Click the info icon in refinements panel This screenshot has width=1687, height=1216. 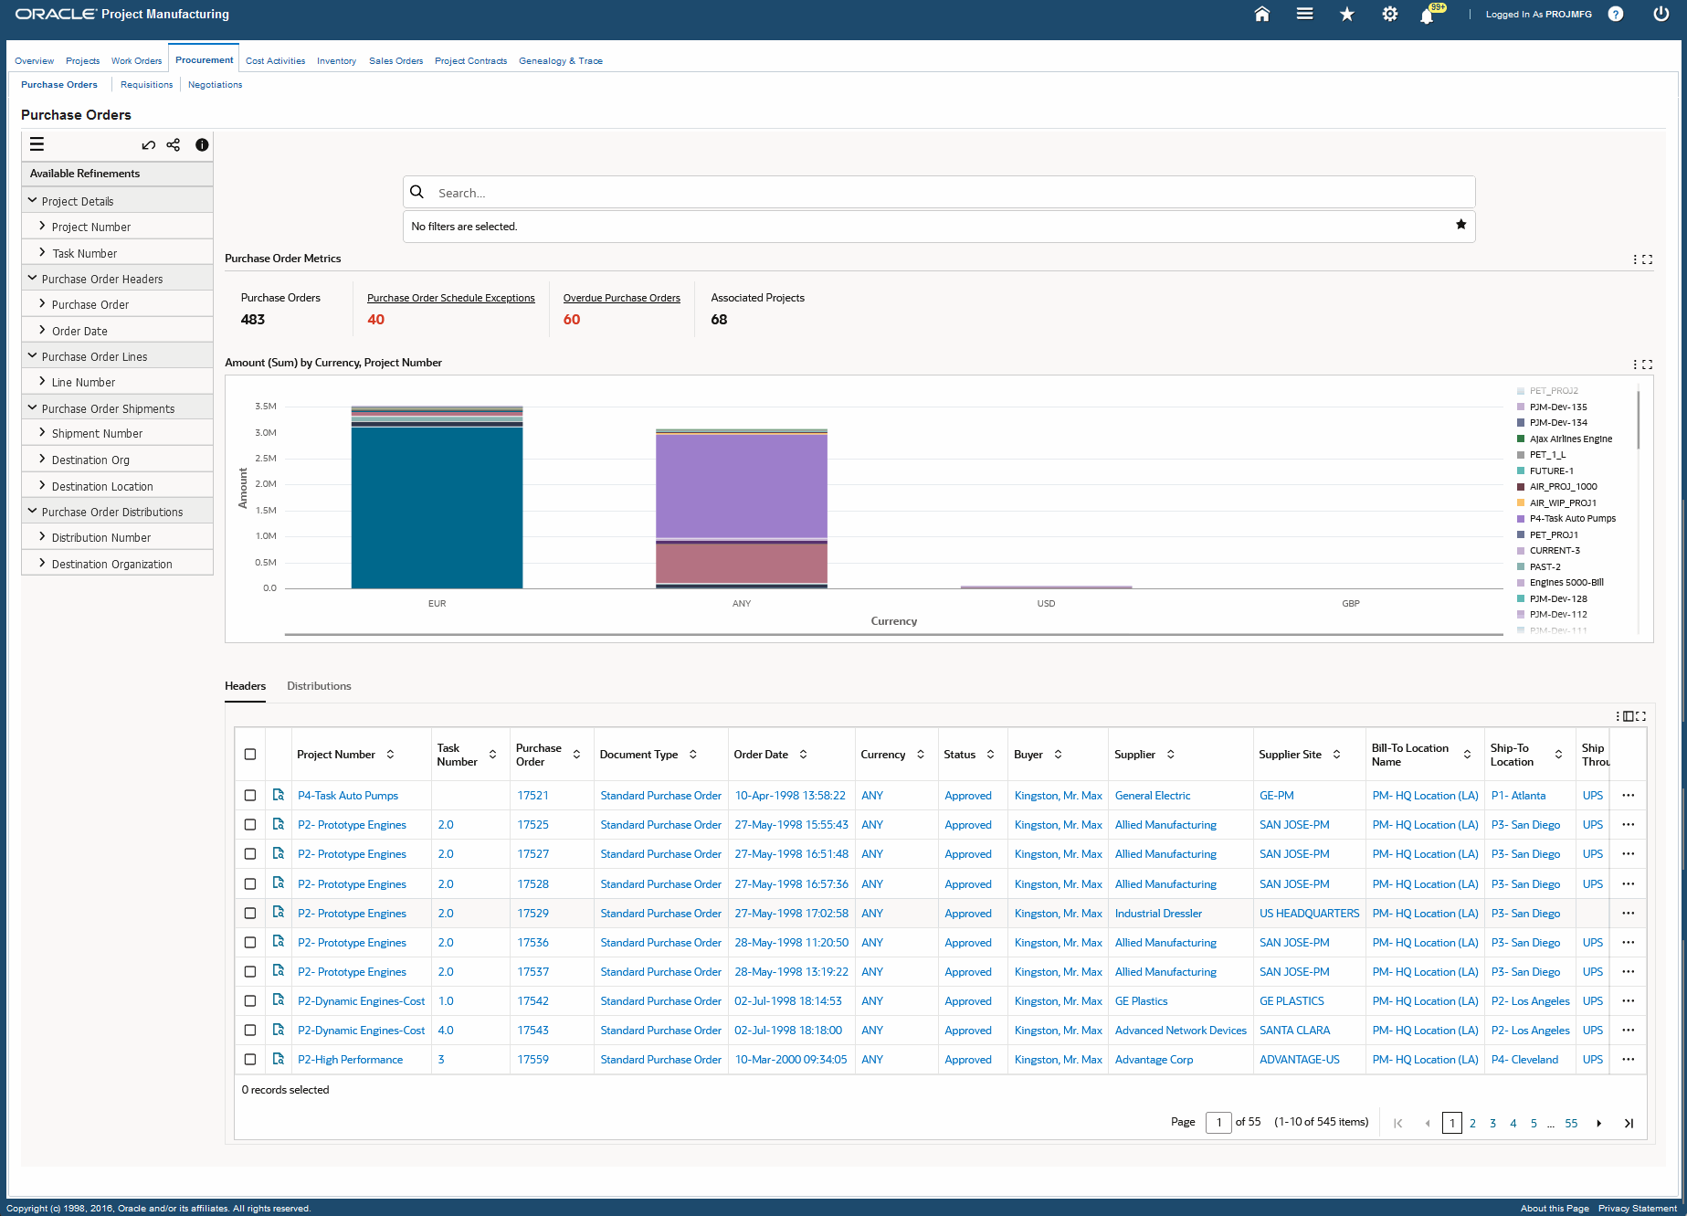[202, 144]
